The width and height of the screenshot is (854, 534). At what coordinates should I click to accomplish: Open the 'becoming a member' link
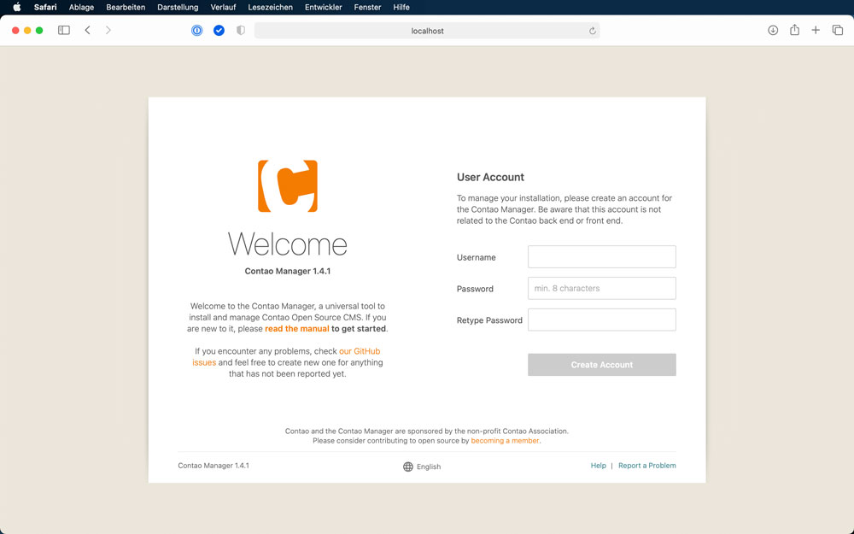(x=505, y=441)
